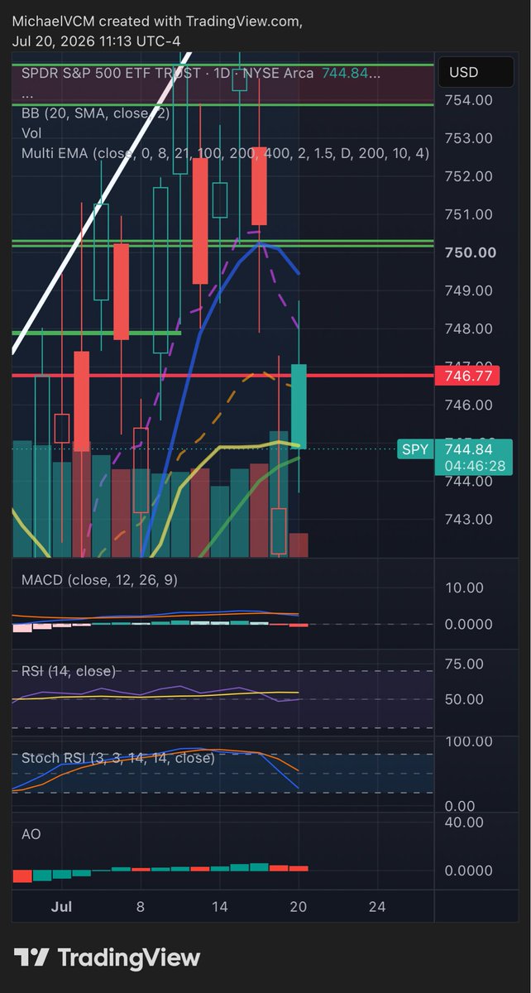Image resolution: width=531 pixels, height=993 pixels.
Task: Select the Multi EMA indicator label
Action: click(225, 153)
